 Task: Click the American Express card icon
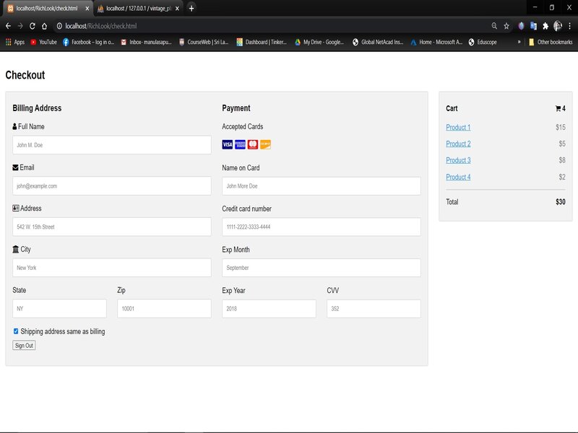click(x=240, y=144)
